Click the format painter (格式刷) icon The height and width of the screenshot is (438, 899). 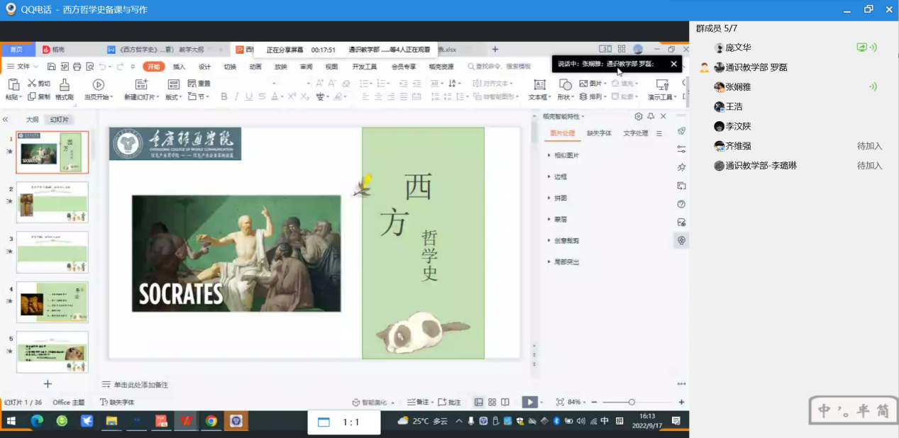(65, 85)
